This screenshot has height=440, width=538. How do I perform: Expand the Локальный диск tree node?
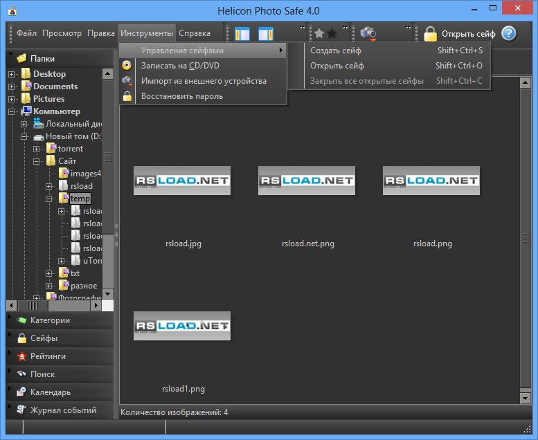24,124
